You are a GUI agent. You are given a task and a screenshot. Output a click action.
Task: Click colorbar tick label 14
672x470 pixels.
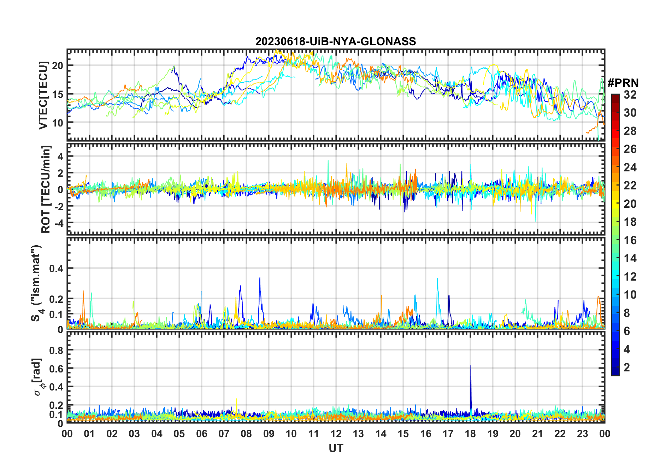coord(630,258)
